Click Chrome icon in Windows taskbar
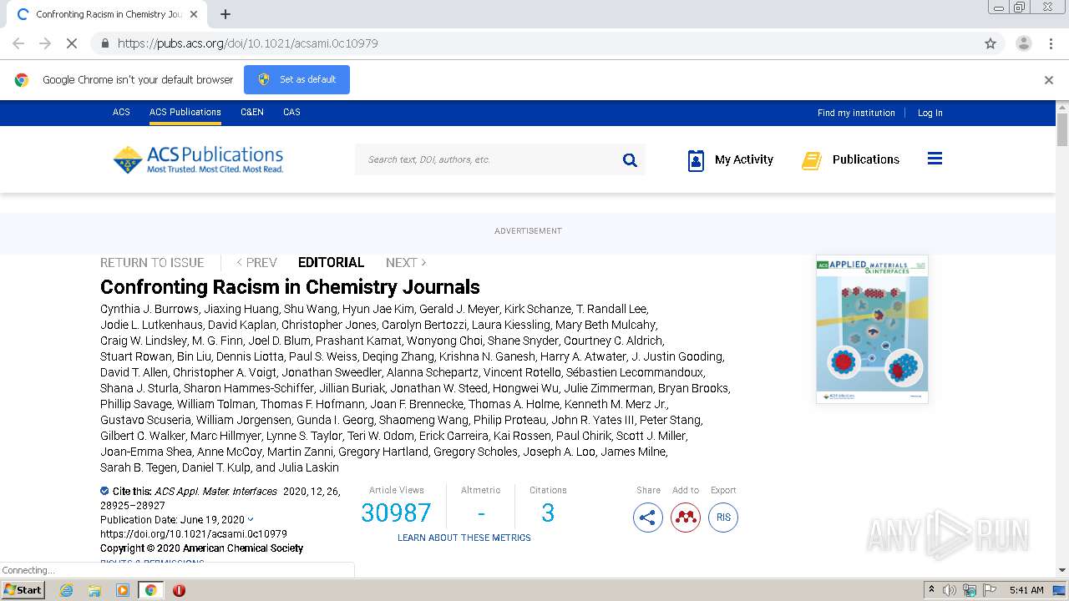The height and width of the screenshot is (601, 1069). [x=150, y=590]
